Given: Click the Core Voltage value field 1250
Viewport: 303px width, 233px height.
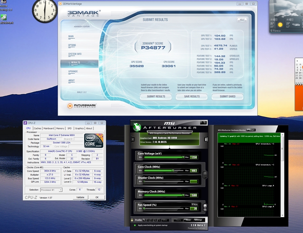Looking at the screenshot, I should click(x=194, y=157).
